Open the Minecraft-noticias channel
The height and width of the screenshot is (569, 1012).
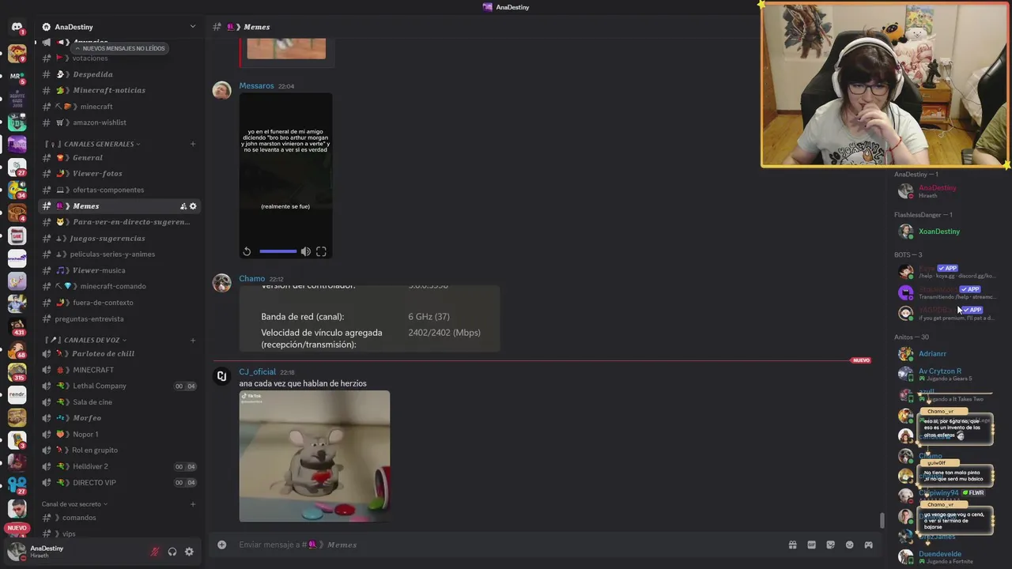coord(119,90)
